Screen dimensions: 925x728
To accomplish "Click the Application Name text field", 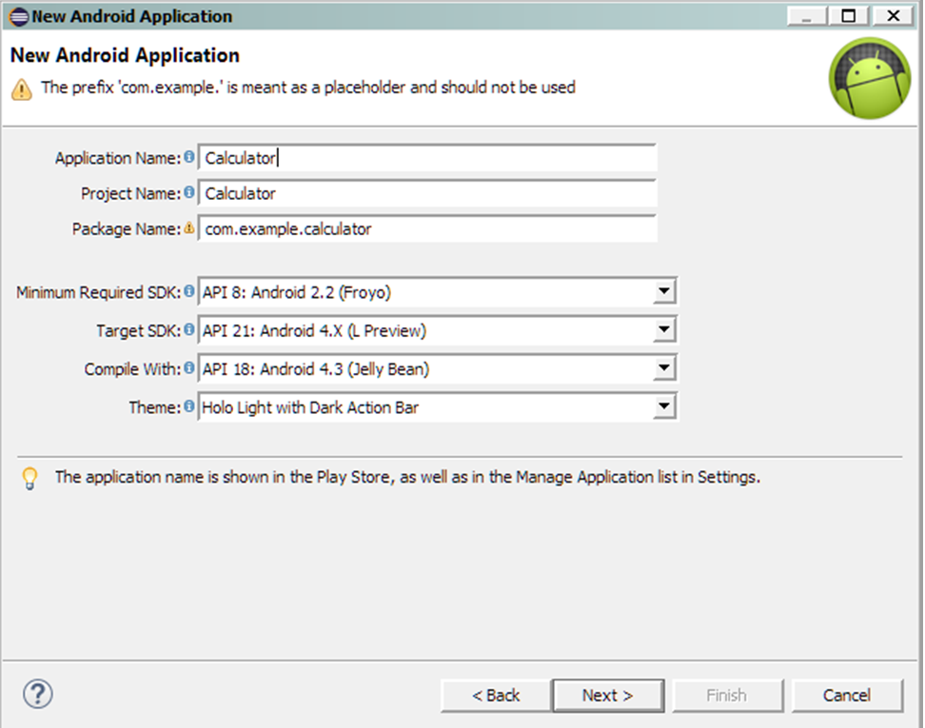I will pos(427,158).
